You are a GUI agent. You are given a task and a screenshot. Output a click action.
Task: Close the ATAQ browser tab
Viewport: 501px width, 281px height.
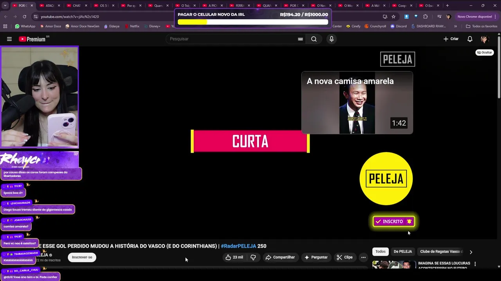point(59,5)
